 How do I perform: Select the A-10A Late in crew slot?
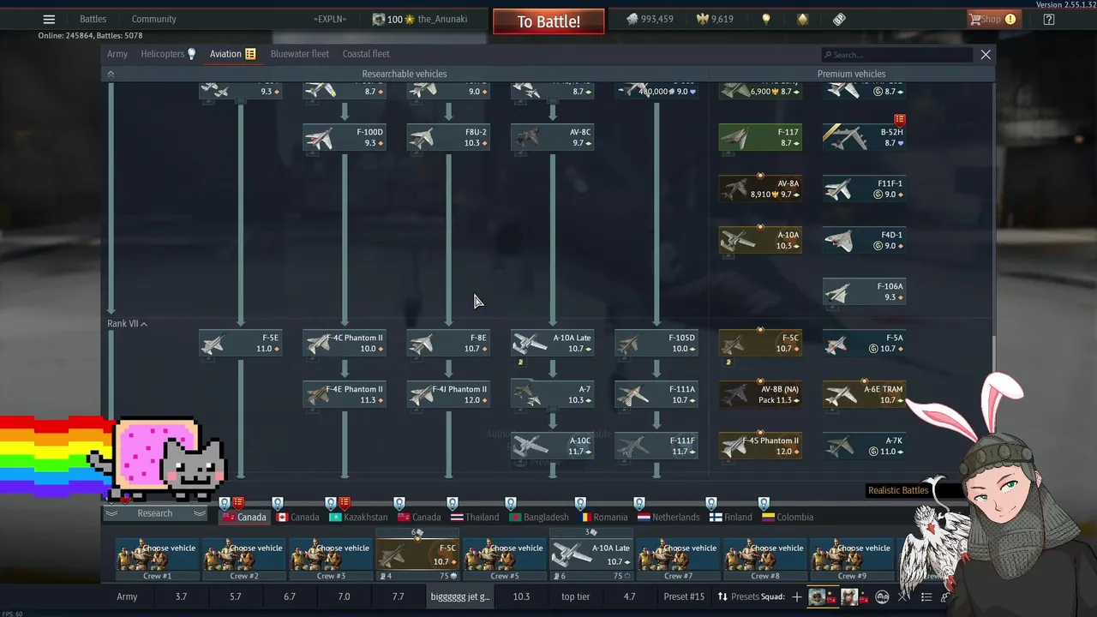click(x=590, y=555)
